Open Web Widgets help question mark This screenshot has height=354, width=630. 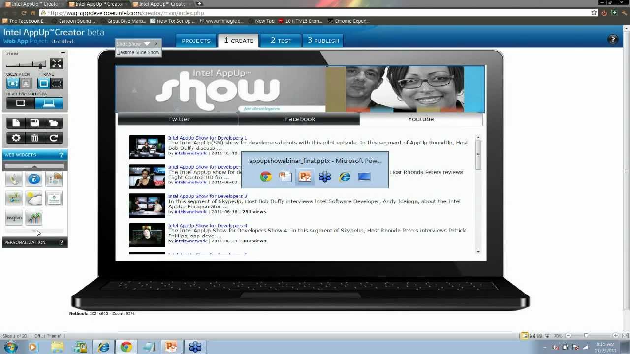[61, 155]
